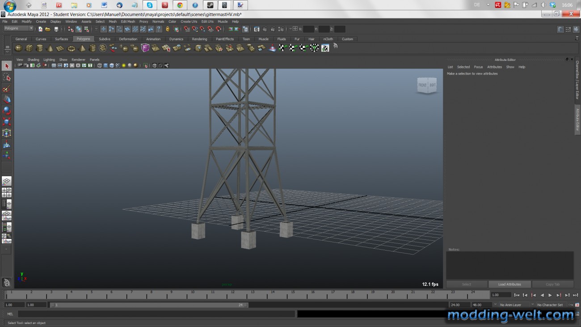This screenshot has width=581, height=327.
Task: Toggle textured display checker icon in viewport
Action: (x=118, y=65)
